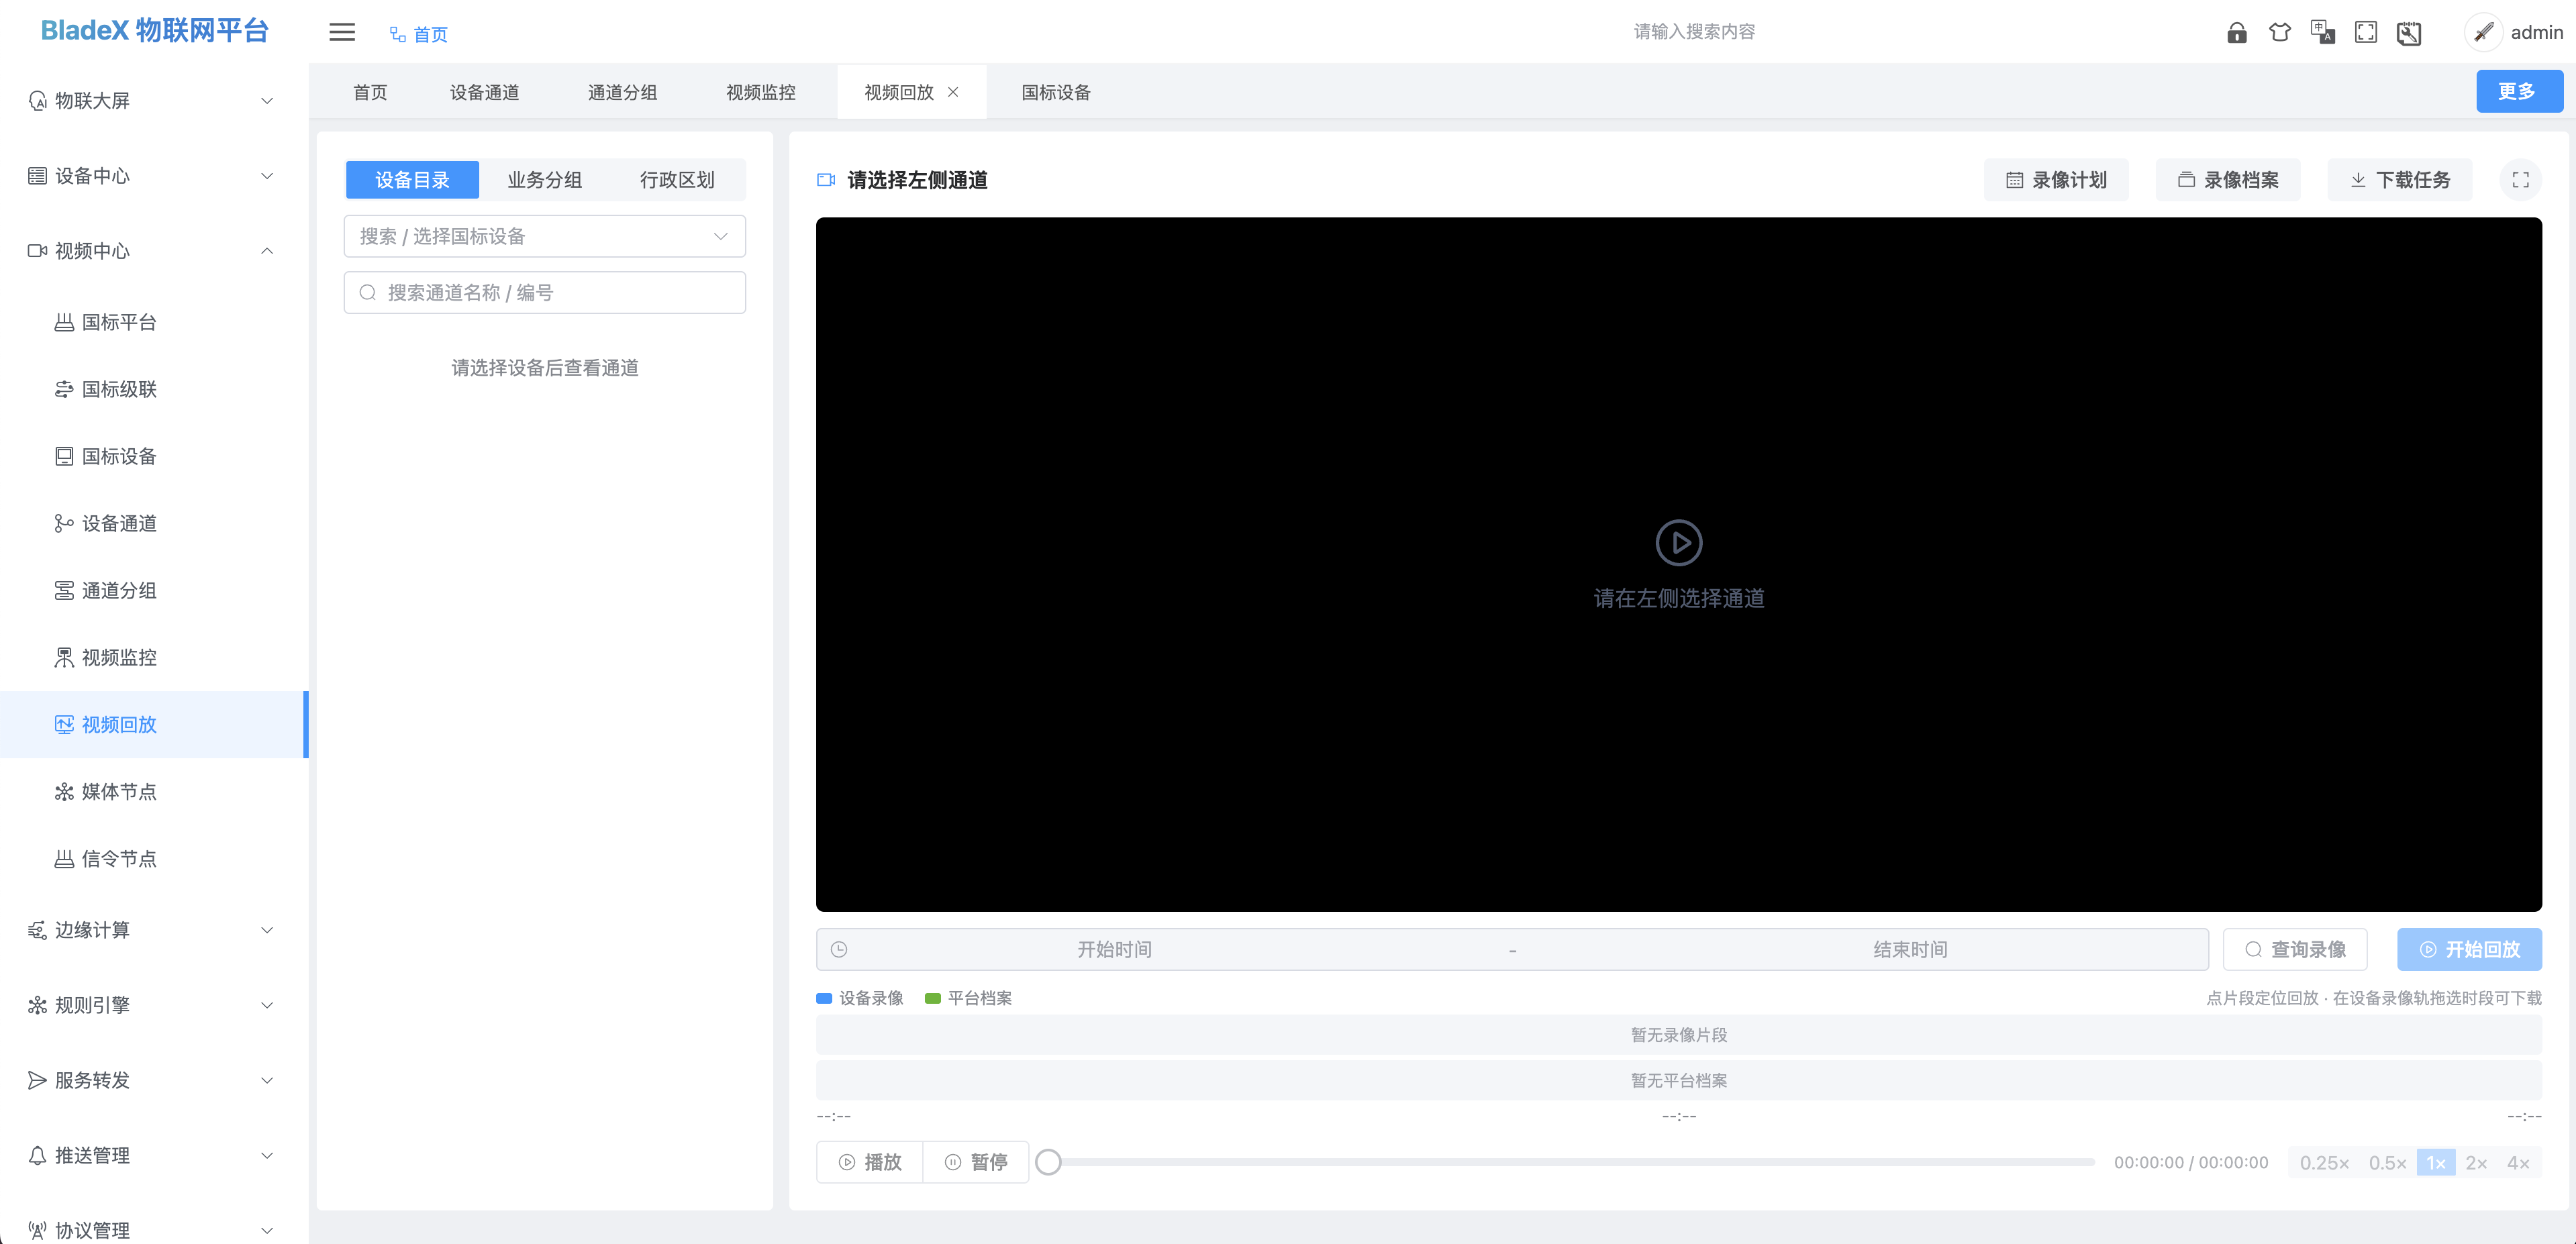Click clock icon in time range
Image resolution: width=2576 pixels, height=1244 pixels.
839,949
